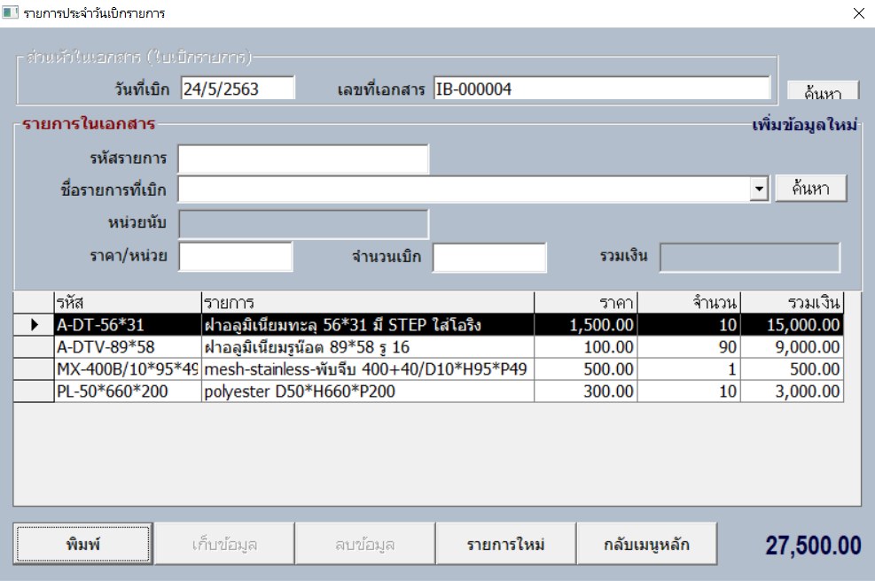Screen dimensions: 875x581
Task: Click ค้นหา button beside item name
Action: tap(811, 189)
